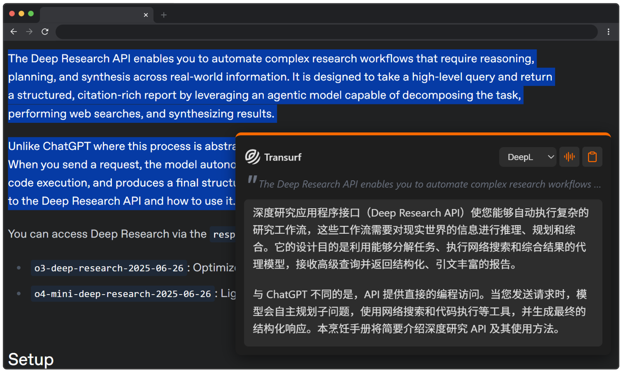Image resolution: width=623 pixels, height=373 pixels.
Task: Click the o4-mini-deep-research-2025-06-26 code label
Action: point(123,294)
